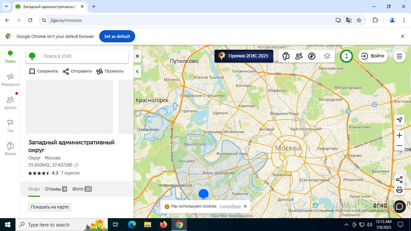Open the Поиск sidebar section

point(10,57)
